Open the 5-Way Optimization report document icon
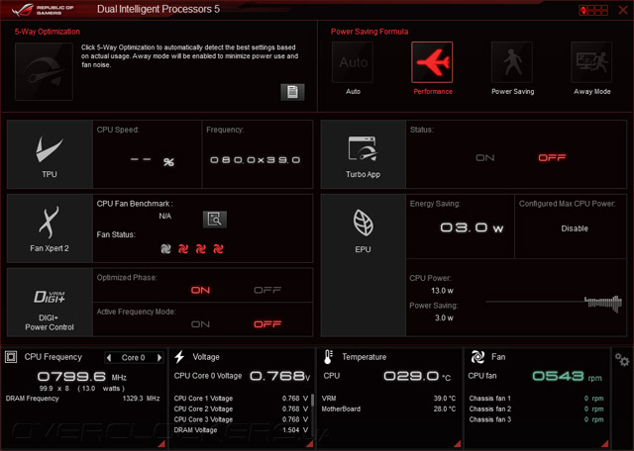The image size is (634, 451). [292, 92]
